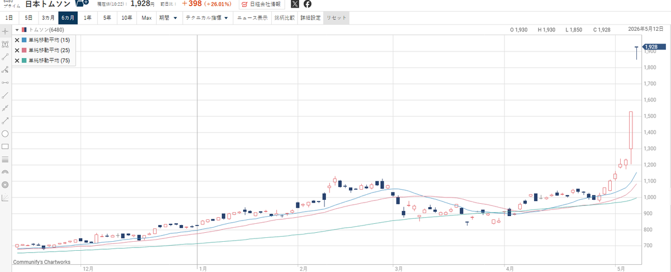Screen dimensions: 671x272
Task: Choose the percent change line tool
Action: pos(5,69)
